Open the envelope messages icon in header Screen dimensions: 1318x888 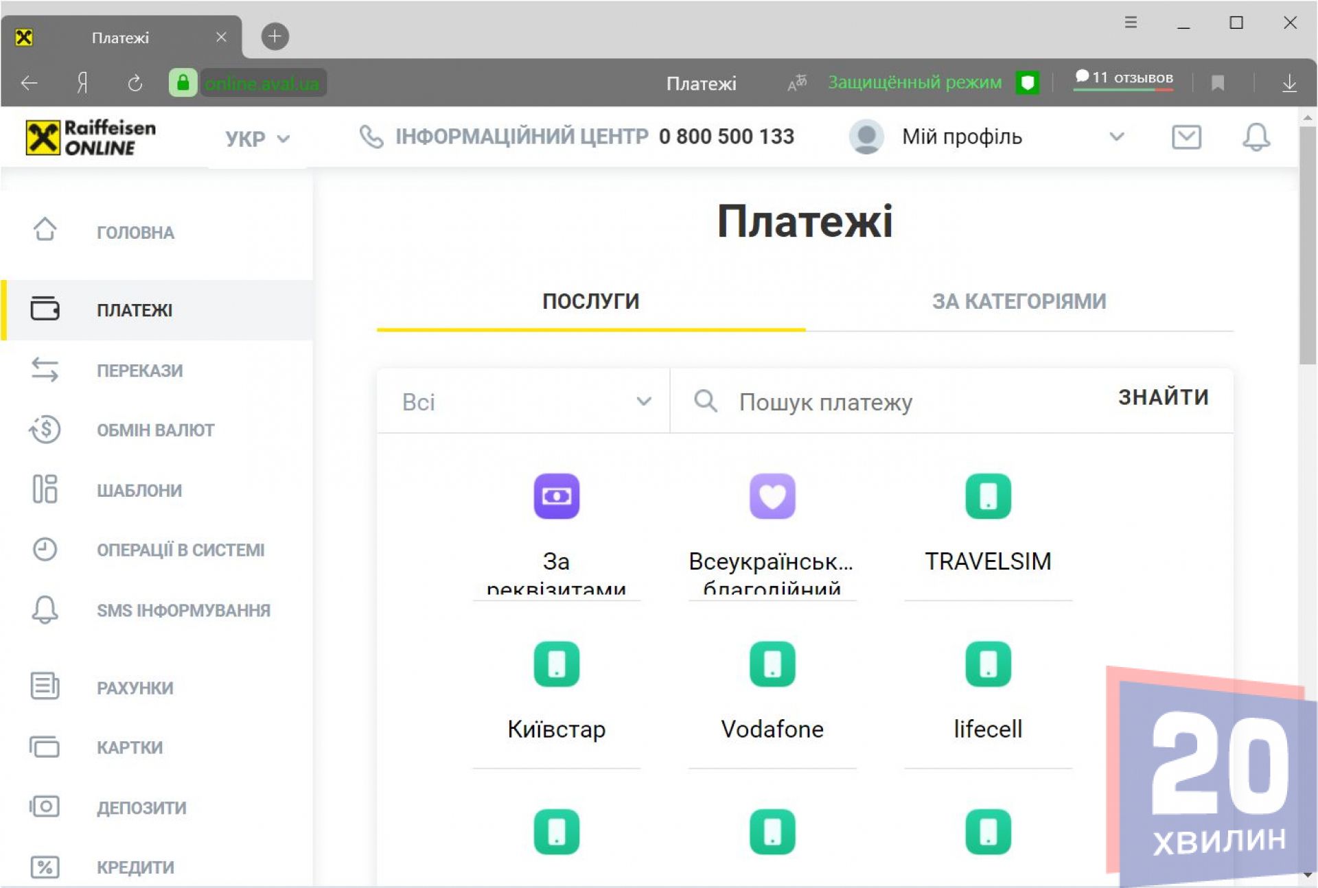pos(1186,137)
